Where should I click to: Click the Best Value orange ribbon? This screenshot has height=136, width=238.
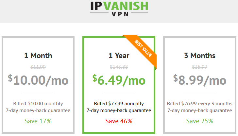[x=142, y=49]
